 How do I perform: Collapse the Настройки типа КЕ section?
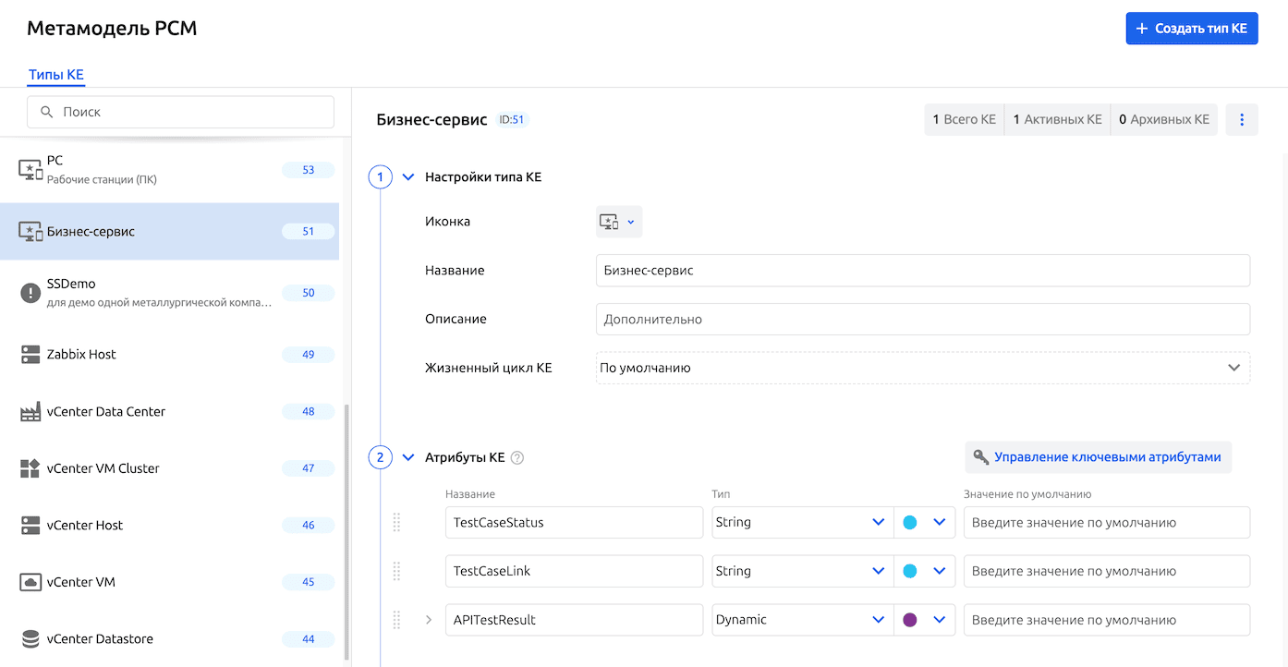[x=408, y=177]
